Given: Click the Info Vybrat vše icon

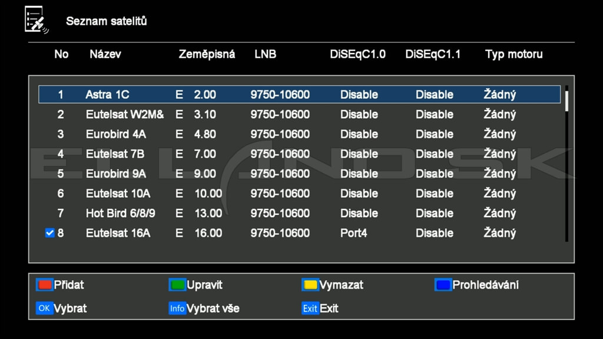Looking at the screenshot, I should click(177, 308).
